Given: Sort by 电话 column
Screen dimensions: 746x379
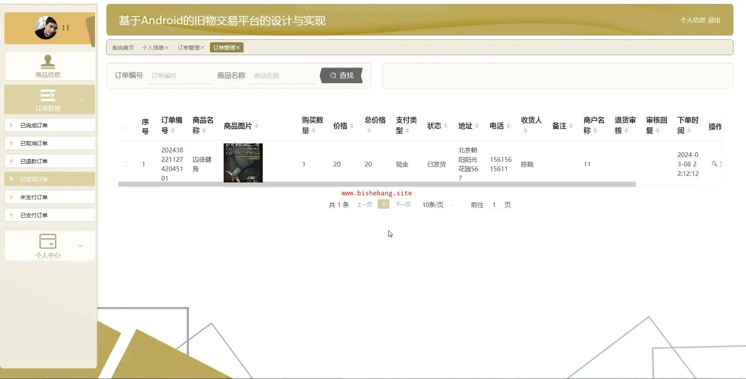Looking at the screenshot, I should point(508,126).
